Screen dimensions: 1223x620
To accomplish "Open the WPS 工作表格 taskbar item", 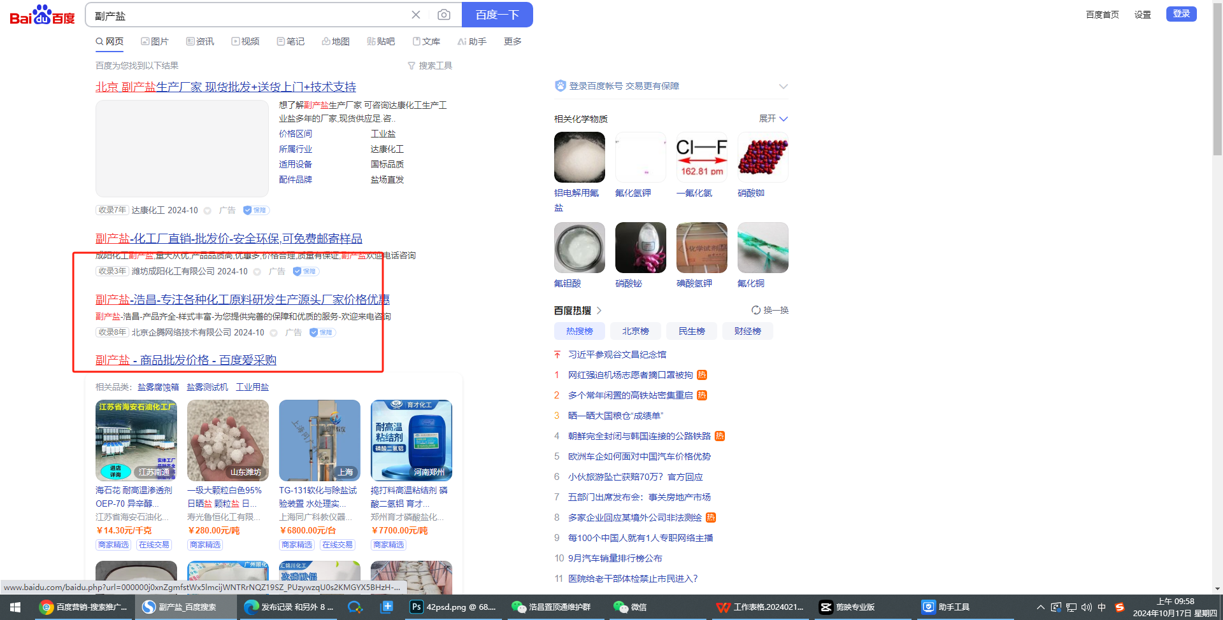I will pyautogui.click(x=760, y=607).
